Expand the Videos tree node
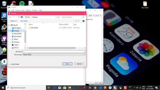The image size is (160, 90). [10, 45]
